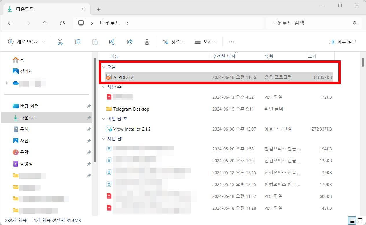
Task: Open the 정렬 sort dropdown
Action: [173, 42]
